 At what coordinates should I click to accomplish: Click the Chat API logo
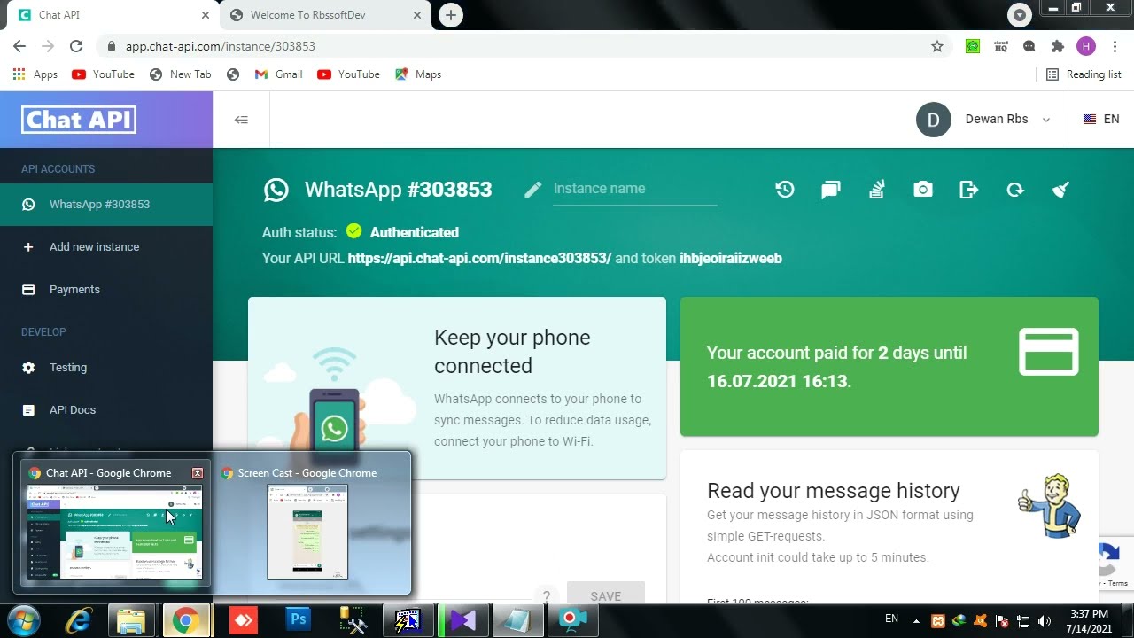pos(79,119)
